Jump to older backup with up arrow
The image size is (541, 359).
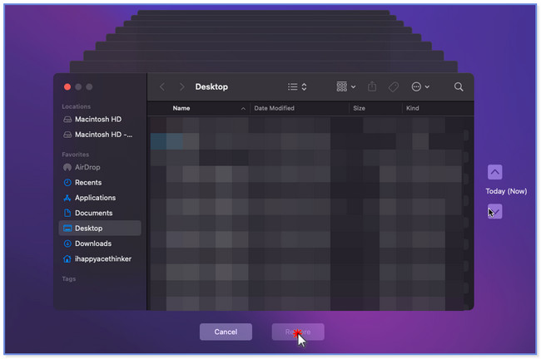(x=494, y=172)
